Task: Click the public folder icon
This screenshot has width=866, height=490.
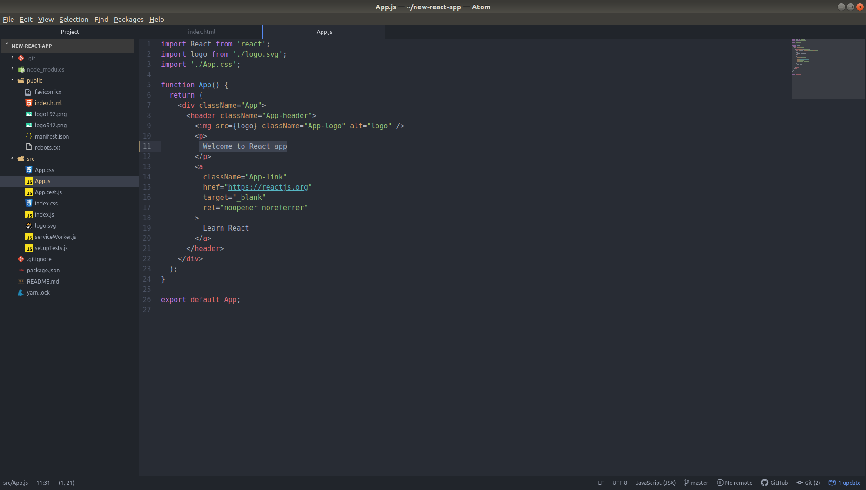Action: click(x=21, y=80)
